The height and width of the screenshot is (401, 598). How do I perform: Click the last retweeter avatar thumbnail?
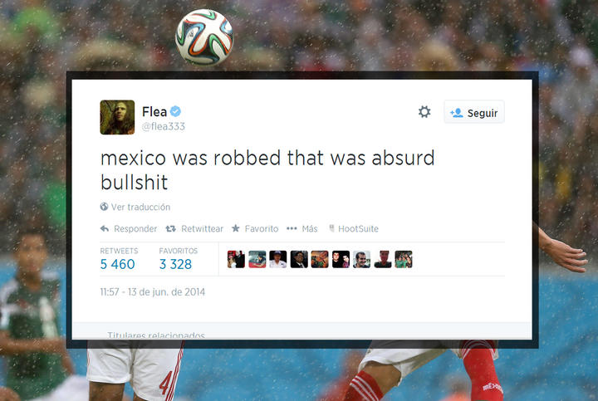click(x=404, y=259)
